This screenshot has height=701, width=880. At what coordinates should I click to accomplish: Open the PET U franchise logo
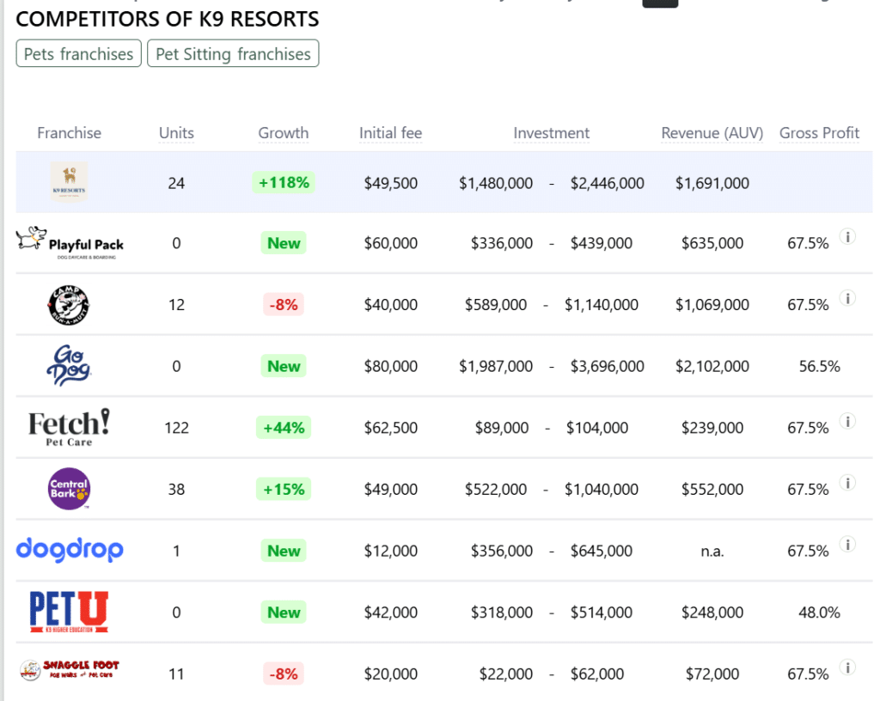pos(69,612)
